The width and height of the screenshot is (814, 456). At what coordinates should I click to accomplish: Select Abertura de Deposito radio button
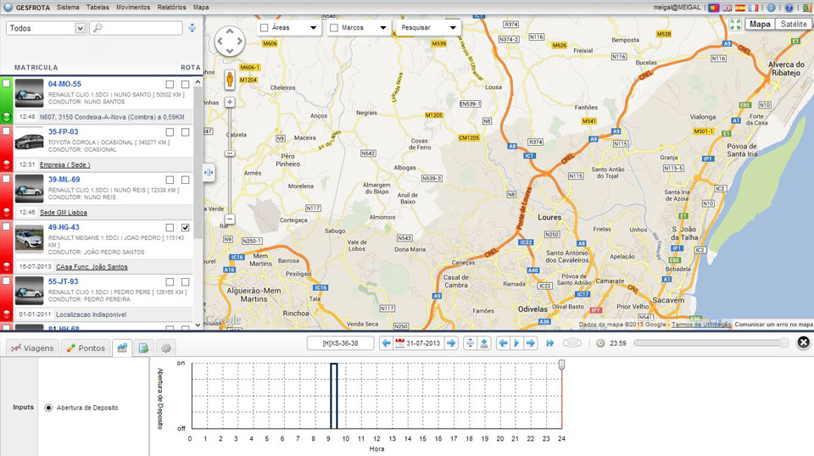pyautogui.click(x=48, y=408)
